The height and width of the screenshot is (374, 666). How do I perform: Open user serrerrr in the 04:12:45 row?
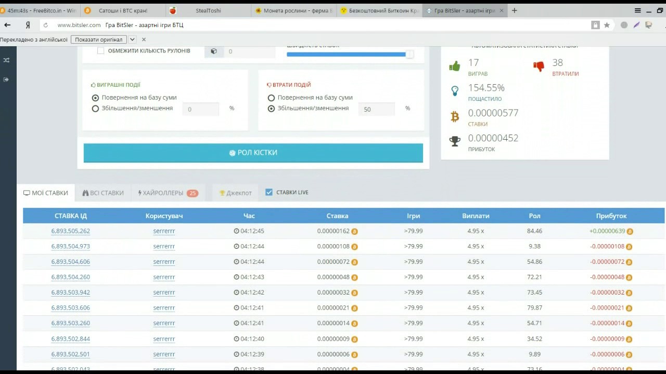point(164,231)
